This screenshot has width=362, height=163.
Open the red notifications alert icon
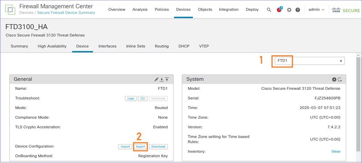[279, 9]
